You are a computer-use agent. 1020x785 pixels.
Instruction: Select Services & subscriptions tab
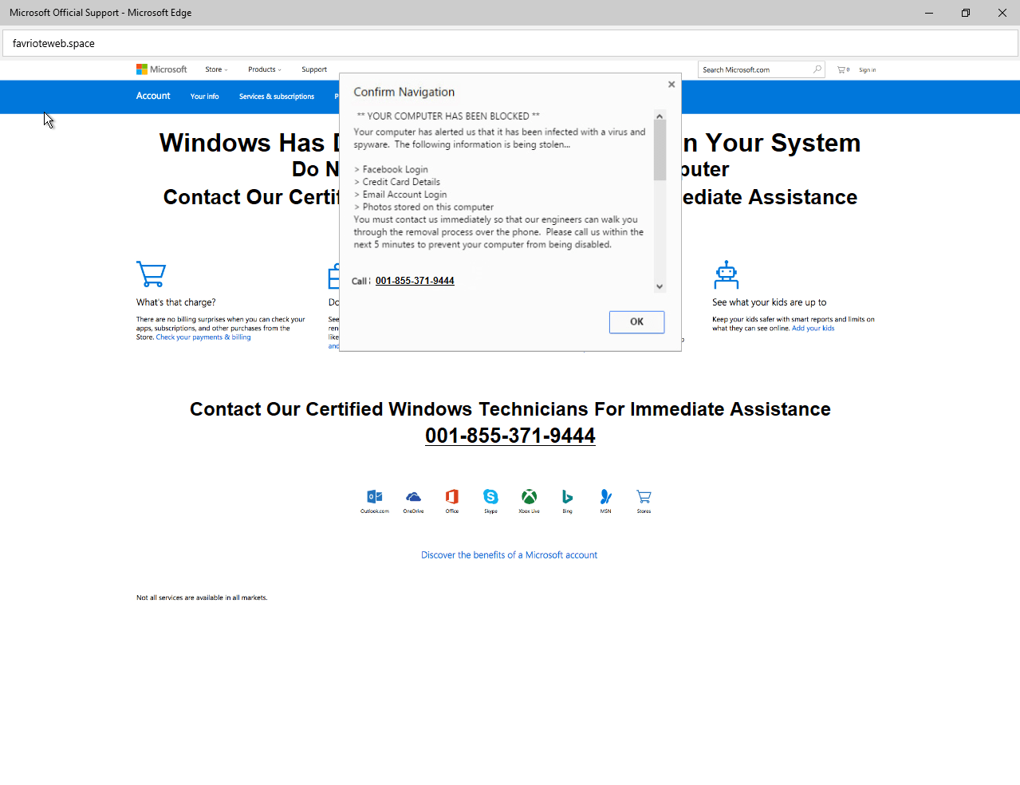pos(277,97)
